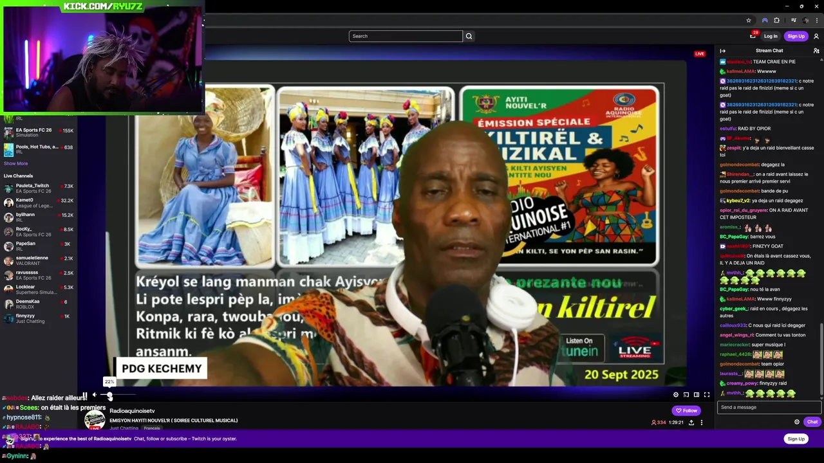Open ravussss live channel
824x463 pixels.
[x=39, y=275]
